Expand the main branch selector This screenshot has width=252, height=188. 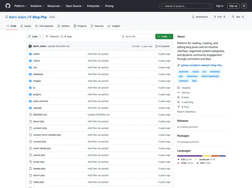tap(35, 37)
